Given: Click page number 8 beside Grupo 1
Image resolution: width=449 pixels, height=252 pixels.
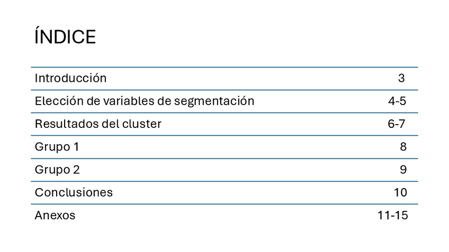Looking at the screenshot, I should (403, 147).
